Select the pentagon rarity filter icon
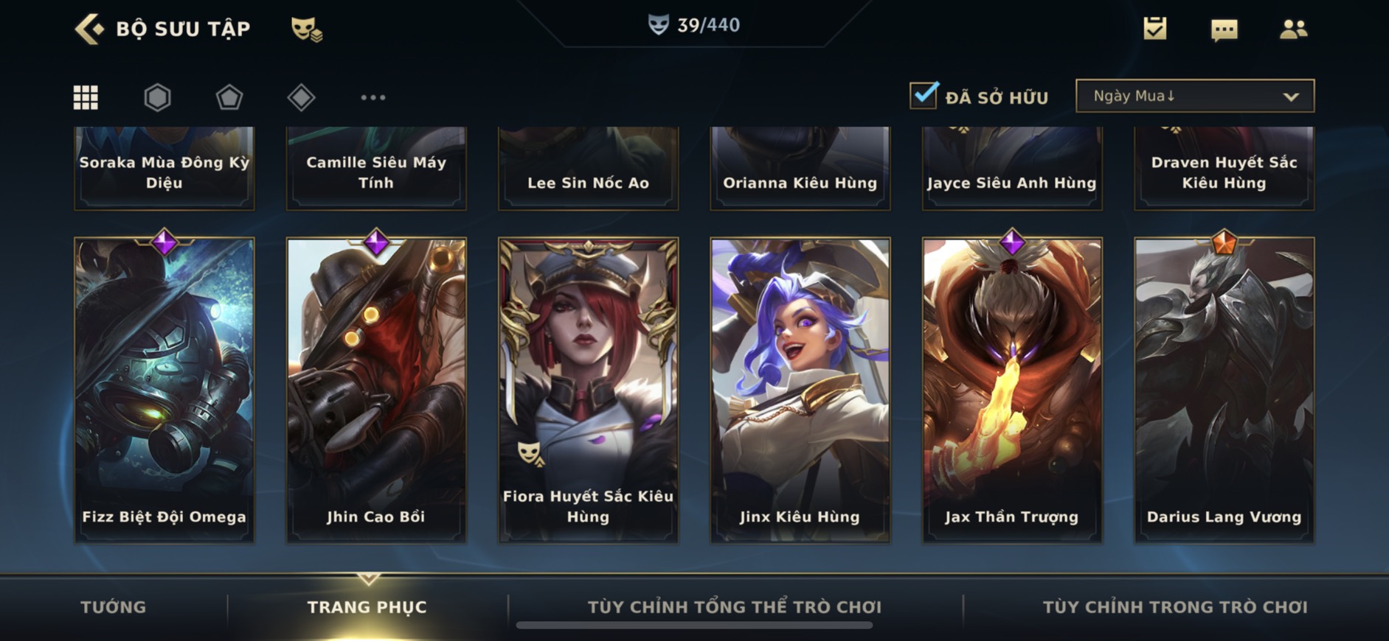Screen dimensions: 1389x641 pos(229,97)
